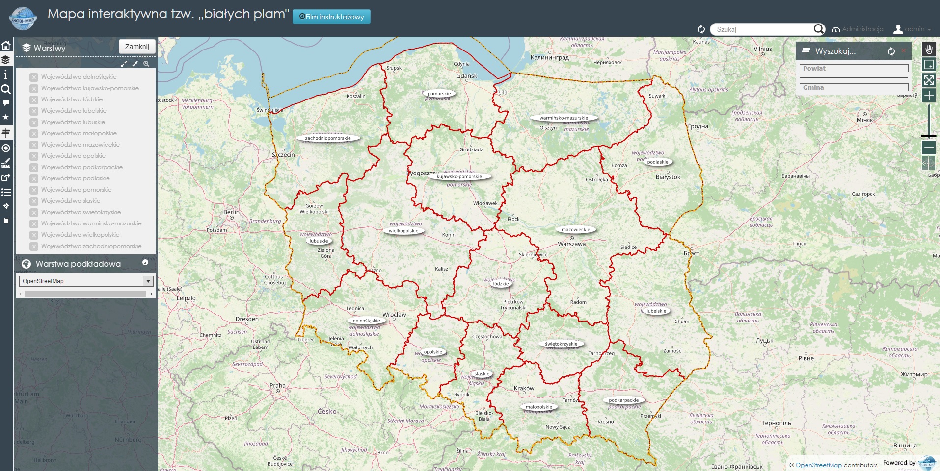Close the layers panel with Zamknij
This screenshot has height=471, width=940.
coord(137,47)
